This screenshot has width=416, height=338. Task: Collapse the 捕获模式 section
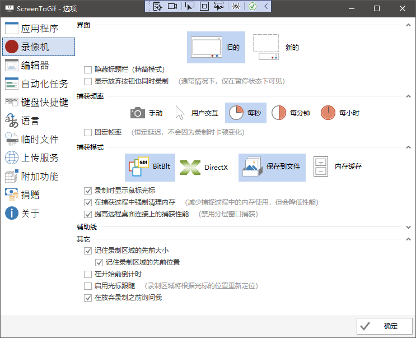[x=408, y=147]
